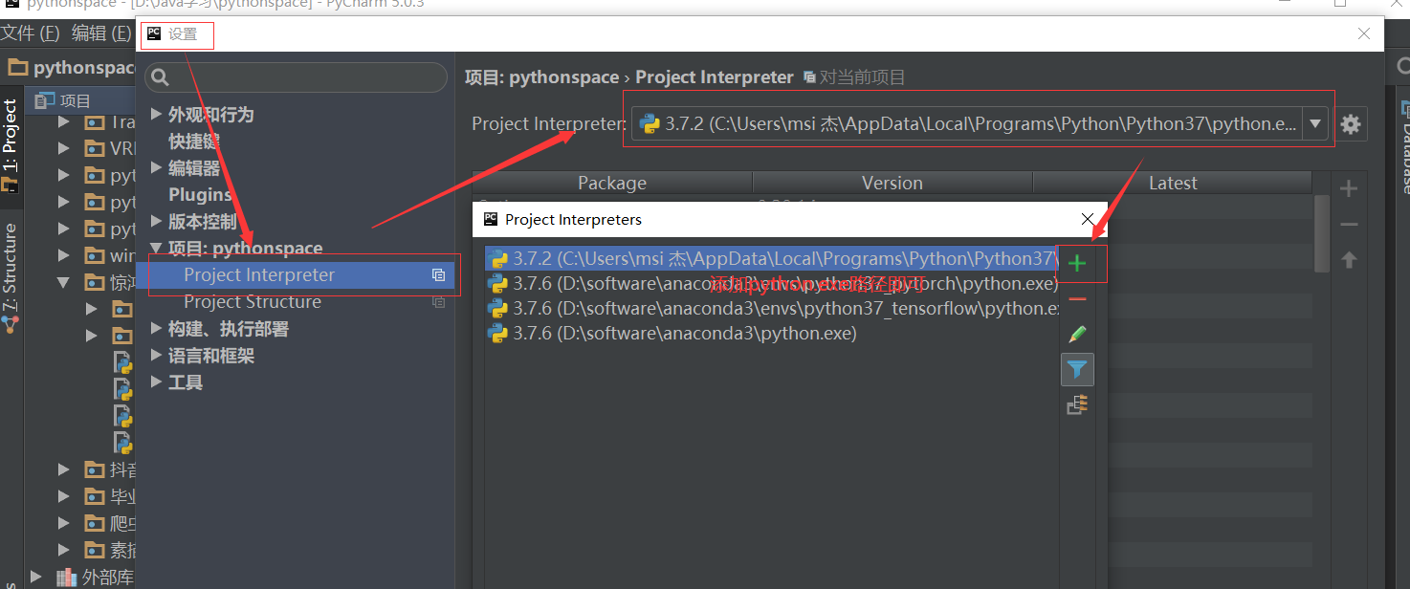Click the settings search input field

[x=297, y=77]
